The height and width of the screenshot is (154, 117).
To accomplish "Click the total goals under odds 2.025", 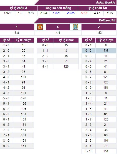I will tap(71, 13).
